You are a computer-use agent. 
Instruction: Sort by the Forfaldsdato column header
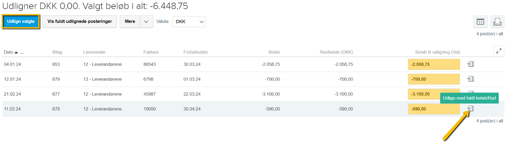[195, 52]
